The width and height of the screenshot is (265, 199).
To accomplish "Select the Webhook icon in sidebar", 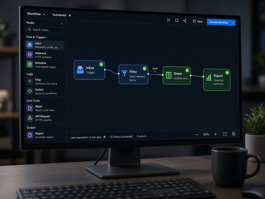I will [x=29, y=54].
